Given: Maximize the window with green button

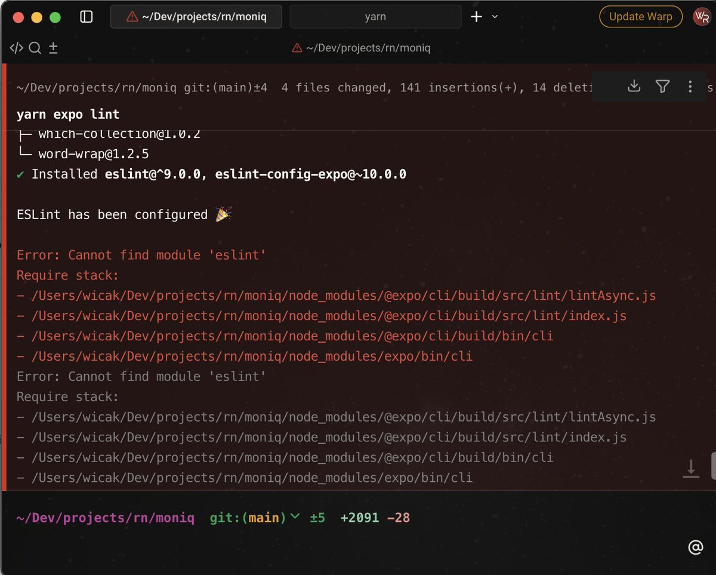Looking at the screenshot, I should point(55,17).
